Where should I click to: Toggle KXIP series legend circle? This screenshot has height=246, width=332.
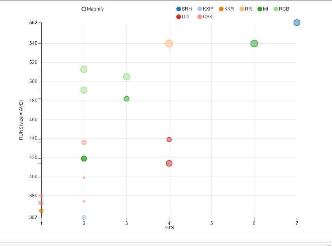(200, 9)
